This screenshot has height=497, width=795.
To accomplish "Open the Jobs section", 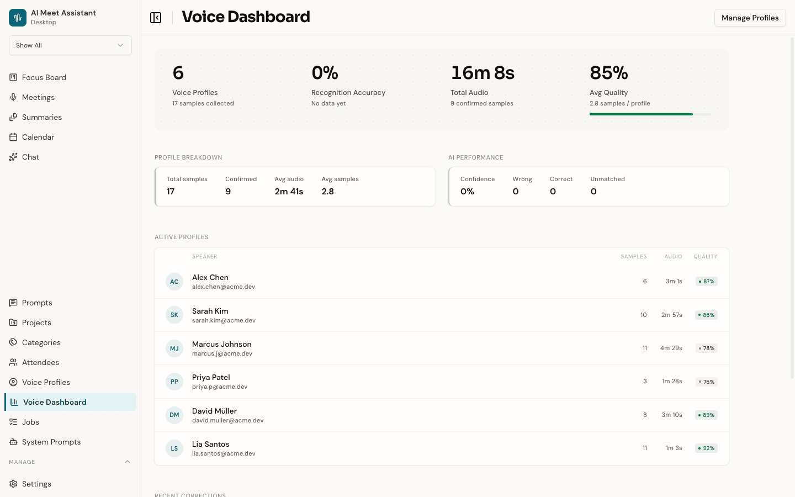I will coord(31,422).
